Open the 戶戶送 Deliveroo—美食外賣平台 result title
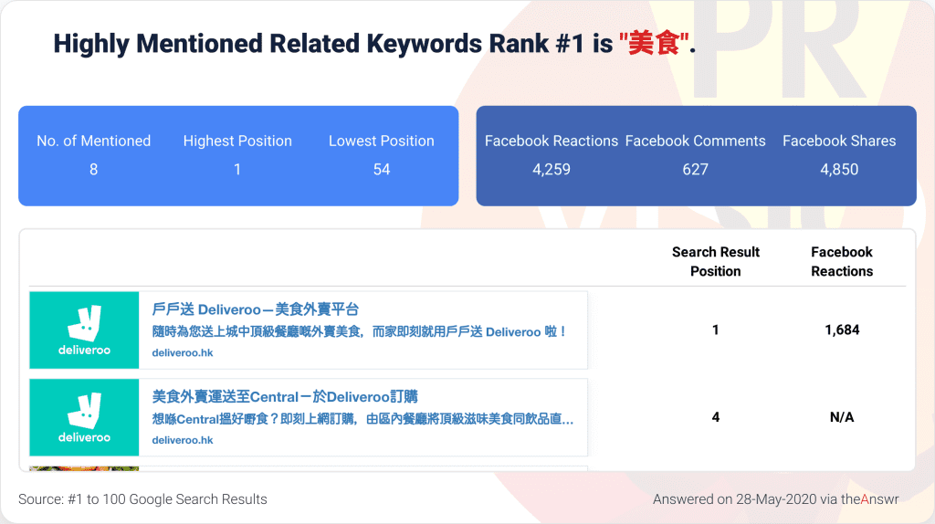 (x=256, y=309)
